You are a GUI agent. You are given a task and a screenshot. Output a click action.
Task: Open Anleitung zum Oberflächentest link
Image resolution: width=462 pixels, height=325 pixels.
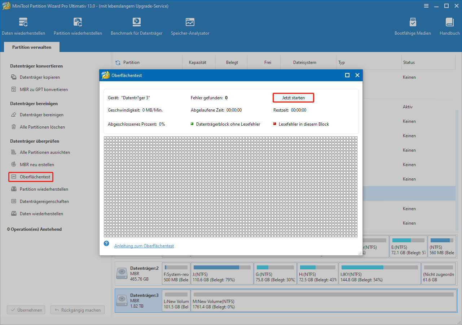[x=144, y=246]
